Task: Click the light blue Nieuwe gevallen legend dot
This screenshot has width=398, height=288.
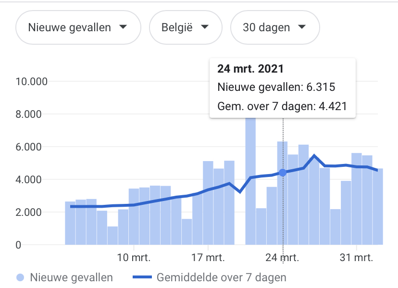Action: tap(20, 277)
